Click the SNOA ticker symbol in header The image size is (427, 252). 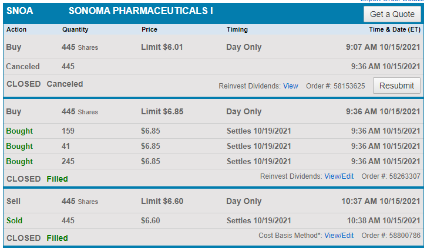pos(20,11)
